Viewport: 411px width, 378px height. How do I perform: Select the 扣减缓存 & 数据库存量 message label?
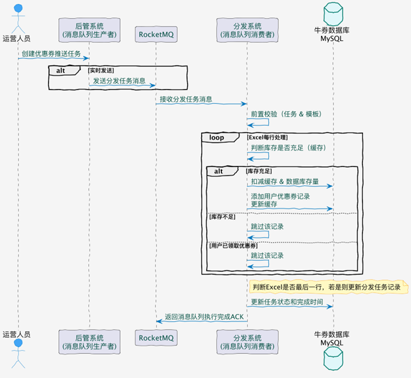285,181
